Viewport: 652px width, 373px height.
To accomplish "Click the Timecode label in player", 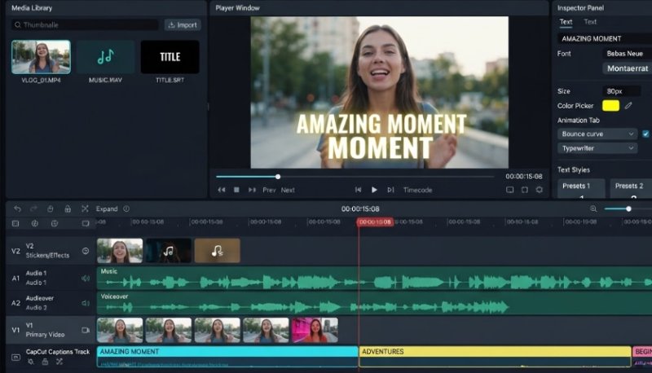I will [x=418, y=190].
